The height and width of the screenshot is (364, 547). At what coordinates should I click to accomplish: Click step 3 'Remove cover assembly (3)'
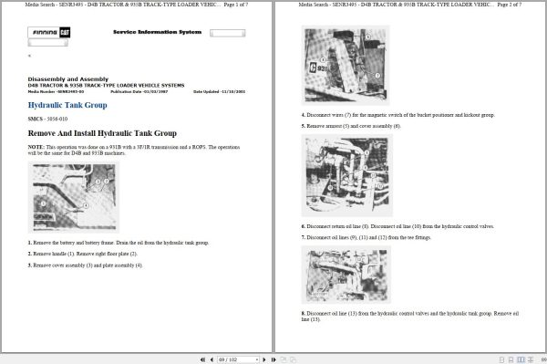[86, 265]
